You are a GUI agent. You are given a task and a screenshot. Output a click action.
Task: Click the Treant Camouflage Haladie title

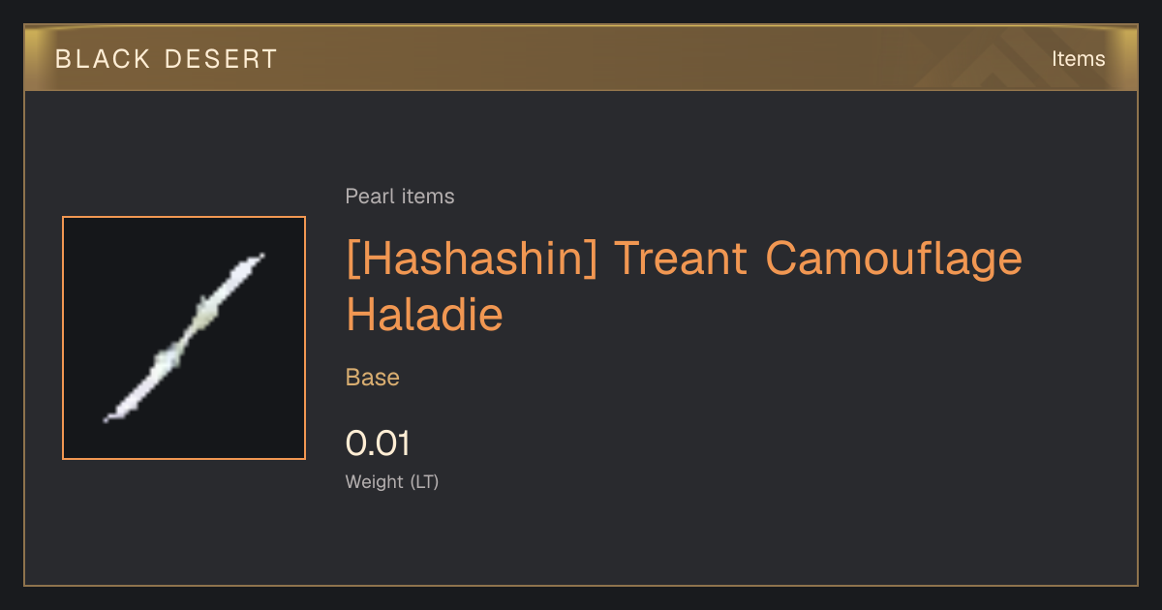click(684, 287)
